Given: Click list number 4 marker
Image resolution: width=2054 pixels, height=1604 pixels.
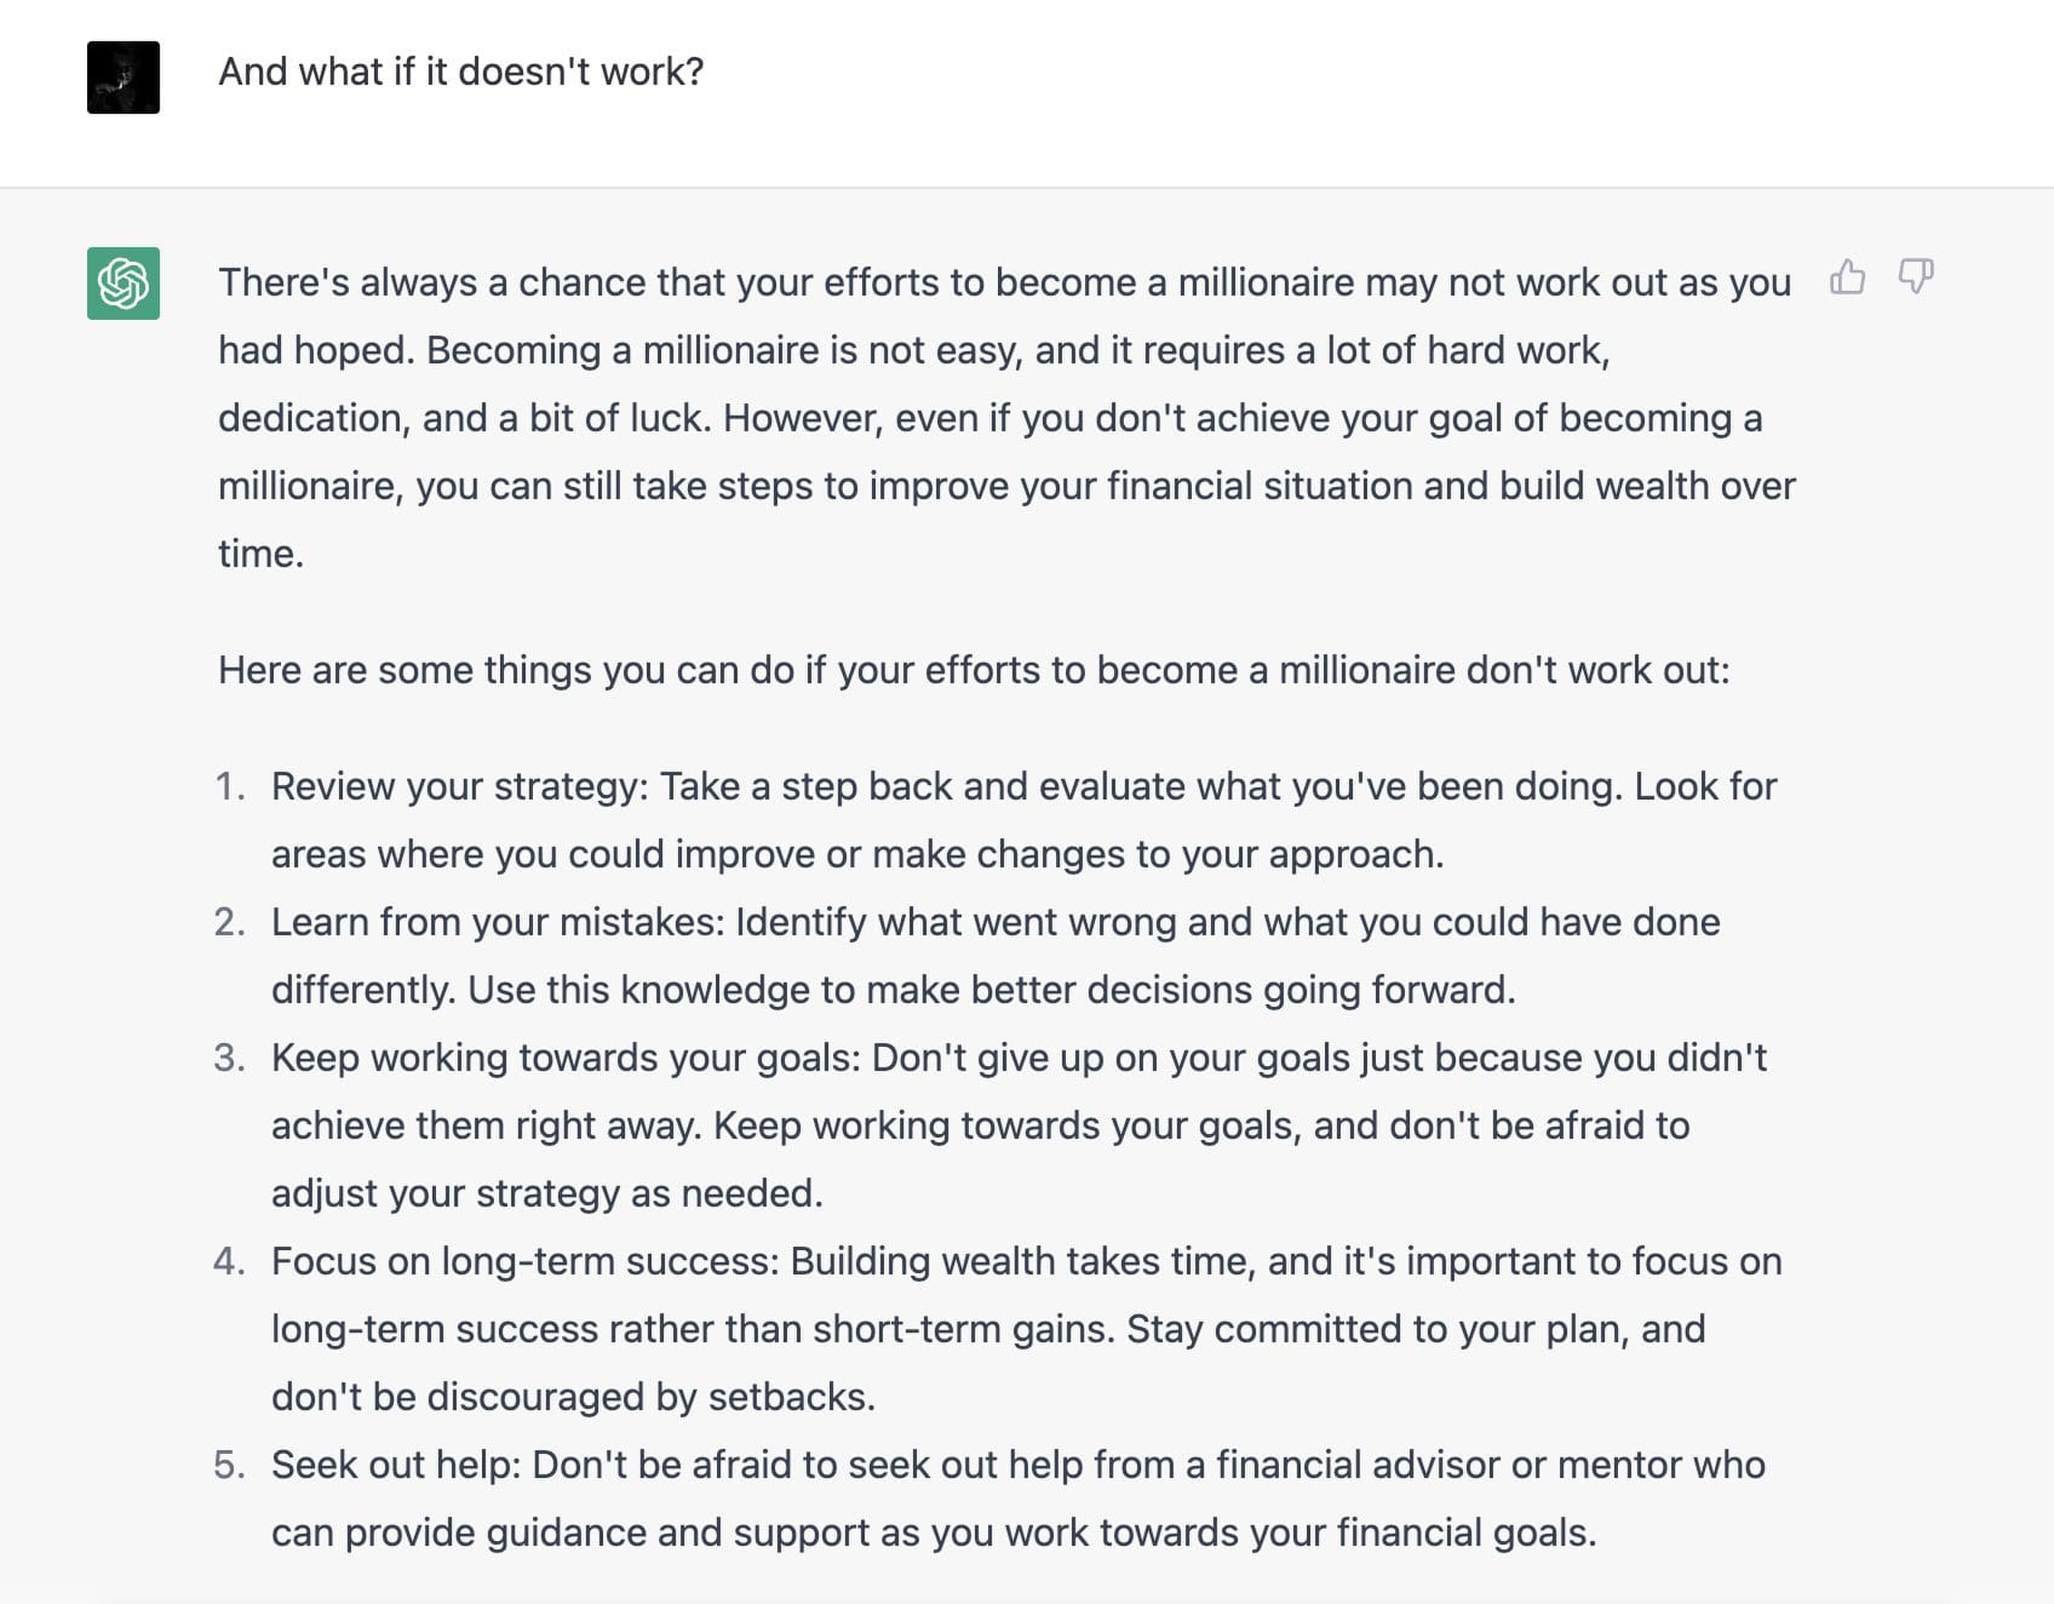Looking at the screenshot, I should tap(231, 1261).
